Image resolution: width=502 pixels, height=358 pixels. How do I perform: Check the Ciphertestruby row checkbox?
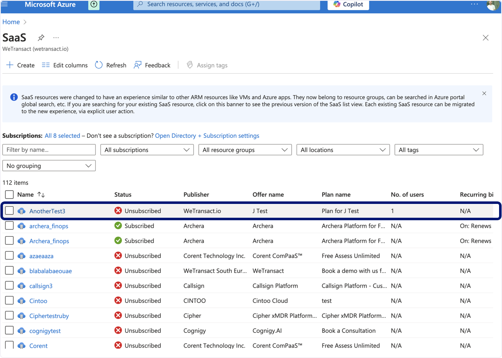(9, 316)
